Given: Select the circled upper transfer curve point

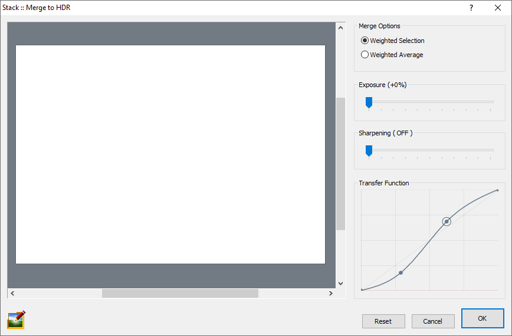Looking at the screenshot, I should point(447,221).
